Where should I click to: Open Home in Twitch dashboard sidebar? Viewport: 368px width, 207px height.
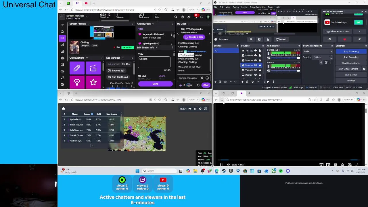click(62, 31)
